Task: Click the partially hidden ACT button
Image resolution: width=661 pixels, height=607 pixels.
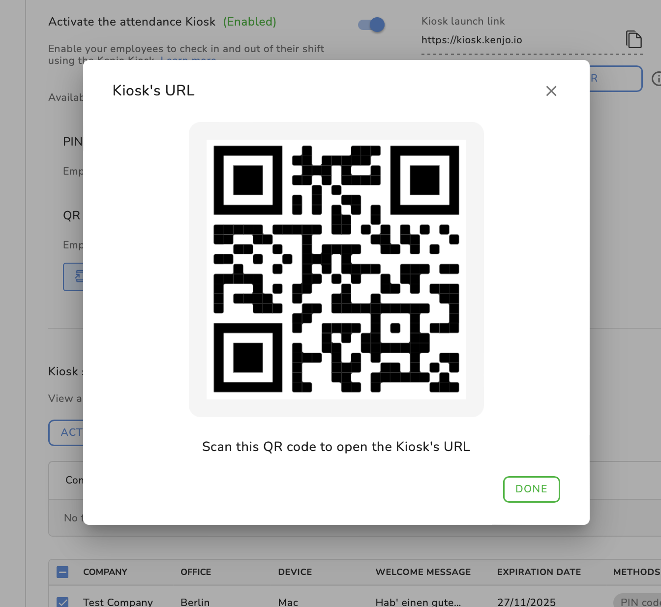Action: (66, 433)
